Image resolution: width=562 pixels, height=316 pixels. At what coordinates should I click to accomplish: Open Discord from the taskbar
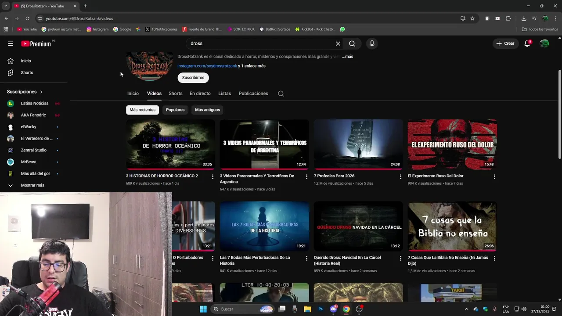334,309
